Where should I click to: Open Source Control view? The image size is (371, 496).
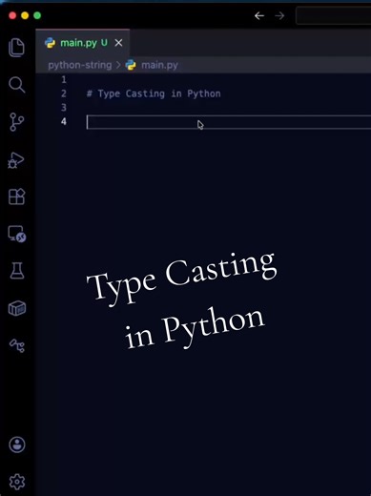(x=16, y=122)
